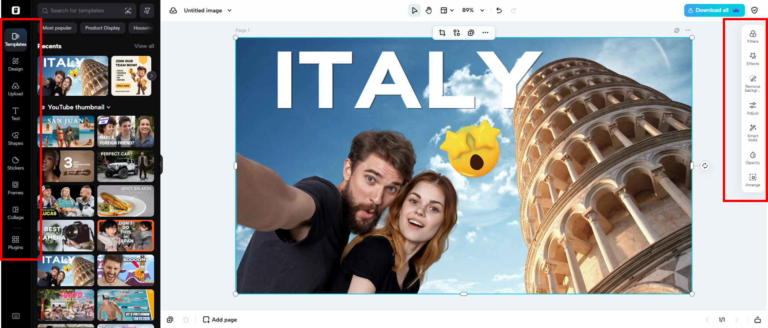Select the crop icon in floating toolbar

pyautogui.click(x=442, y=33)
